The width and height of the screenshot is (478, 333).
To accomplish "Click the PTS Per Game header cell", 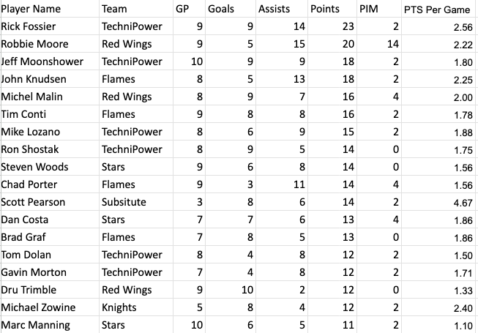I will click(438, 9).
